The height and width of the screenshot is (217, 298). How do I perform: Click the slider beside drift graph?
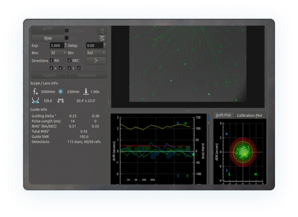[x=209, y=119]
